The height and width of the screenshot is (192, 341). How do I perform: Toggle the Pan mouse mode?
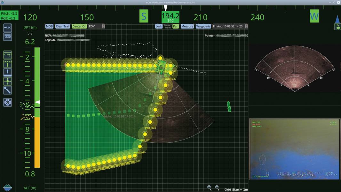point(176,26)
